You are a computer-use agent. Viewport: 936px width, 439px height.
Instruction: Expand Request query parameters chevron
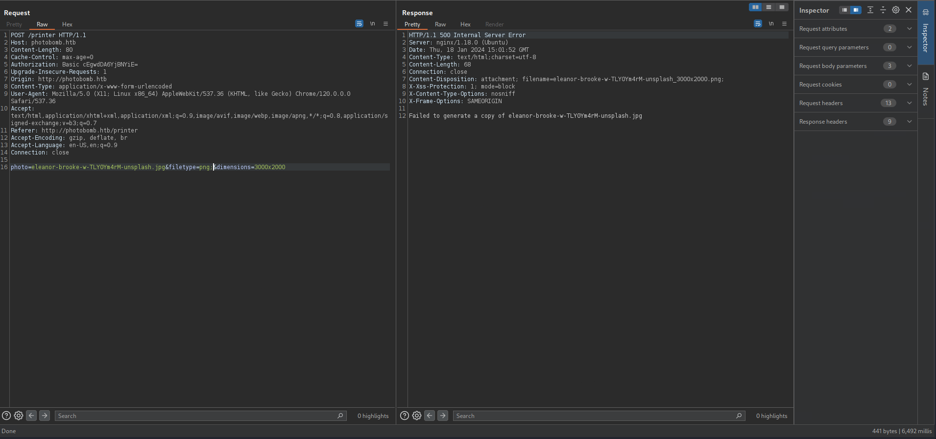(x=910, y=47)
